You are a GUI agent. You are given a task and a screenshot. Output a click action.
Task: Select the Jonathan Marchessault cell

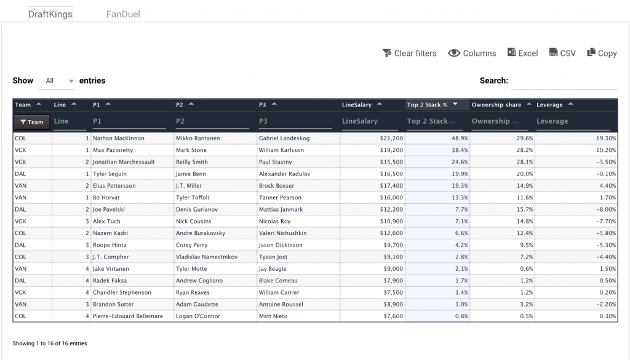[x=132, y=162]
